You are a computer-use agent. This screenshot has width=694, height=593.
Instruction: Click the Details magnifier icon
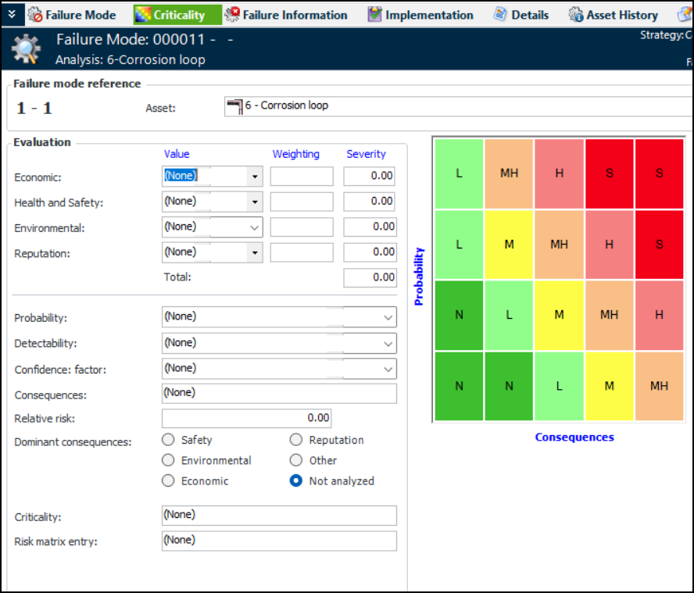tap(501, 15)
